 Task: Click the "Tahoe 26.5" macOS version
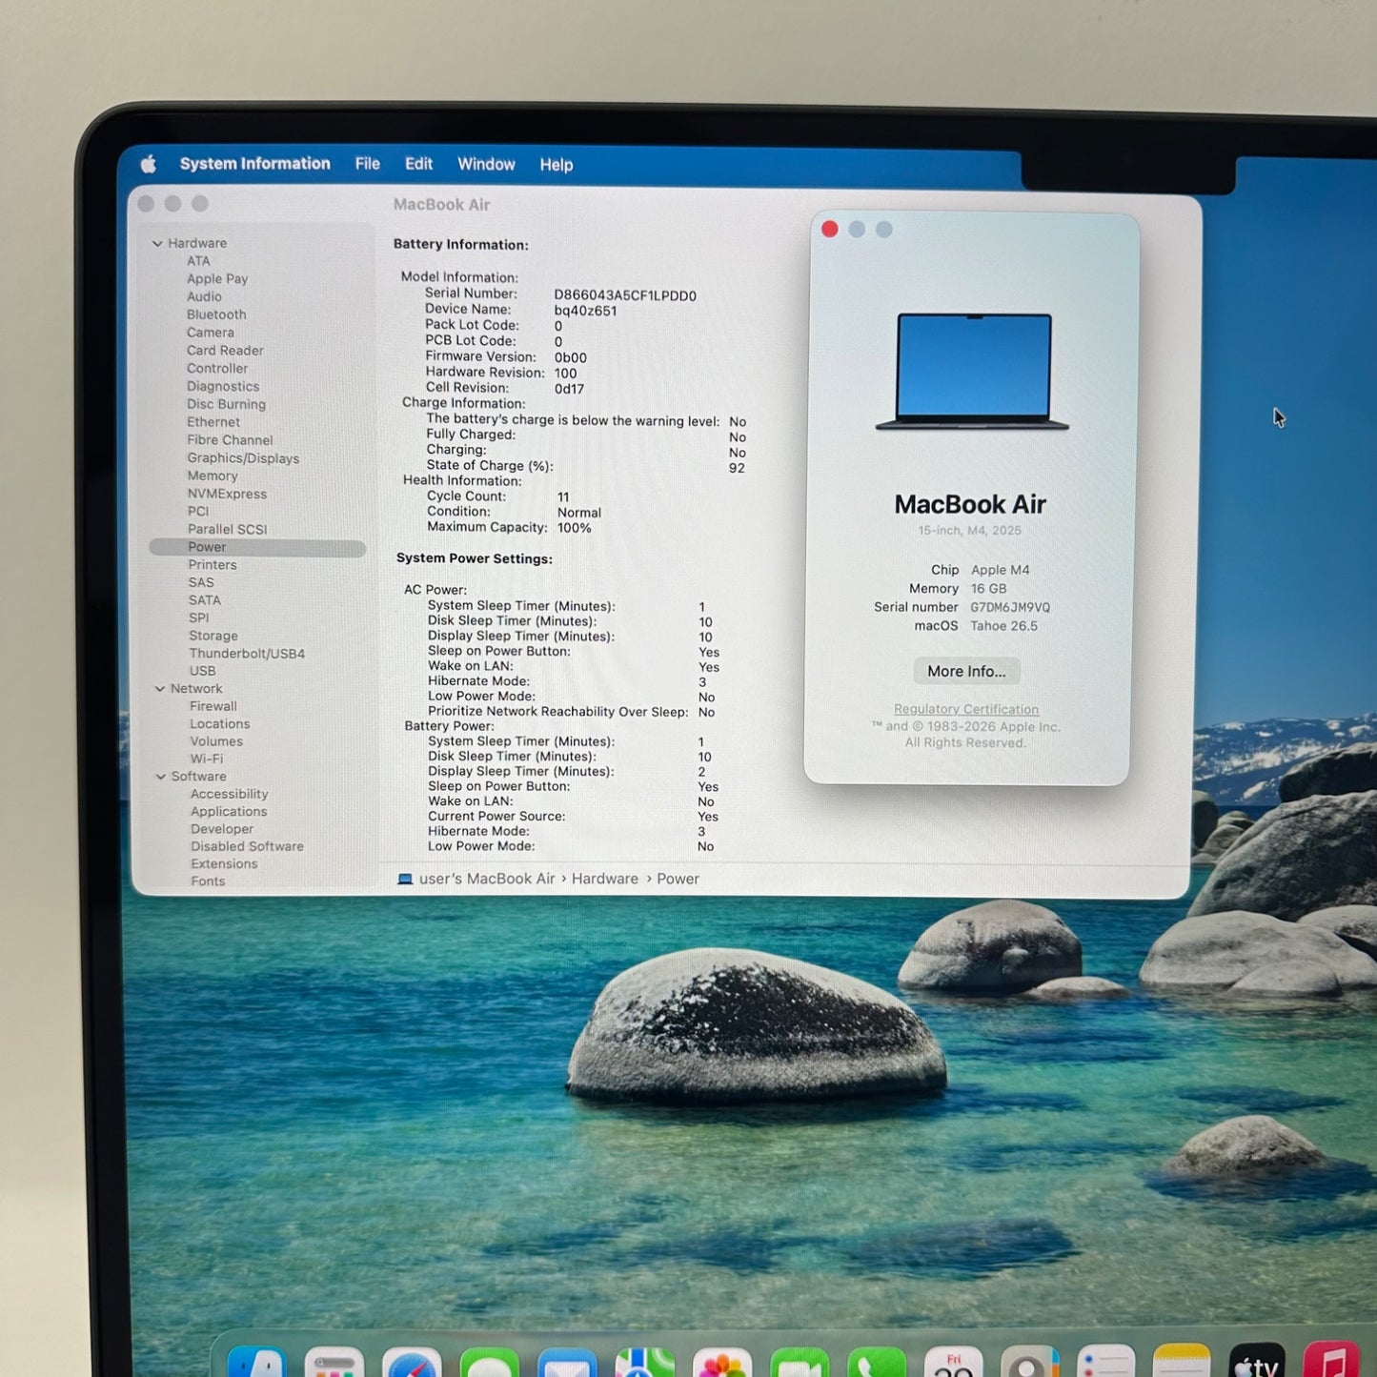1003,626
